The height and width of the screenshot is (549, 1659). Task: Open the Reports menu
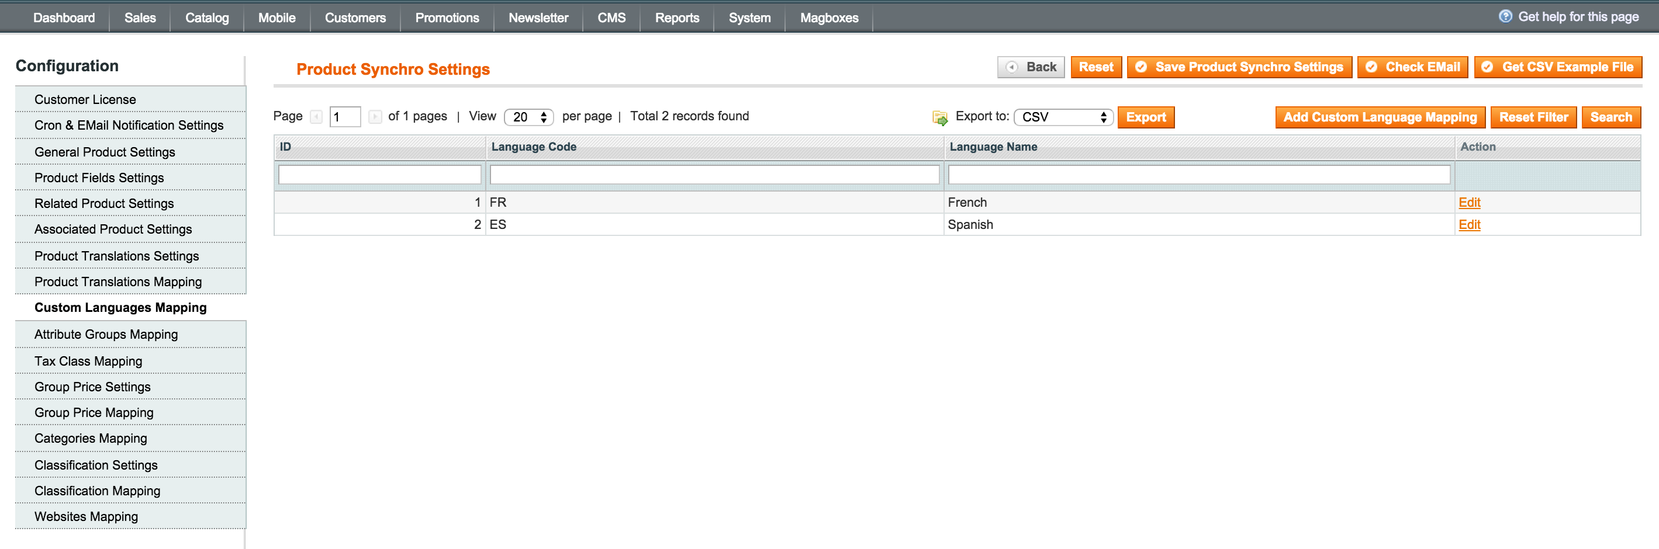(677, 18)
